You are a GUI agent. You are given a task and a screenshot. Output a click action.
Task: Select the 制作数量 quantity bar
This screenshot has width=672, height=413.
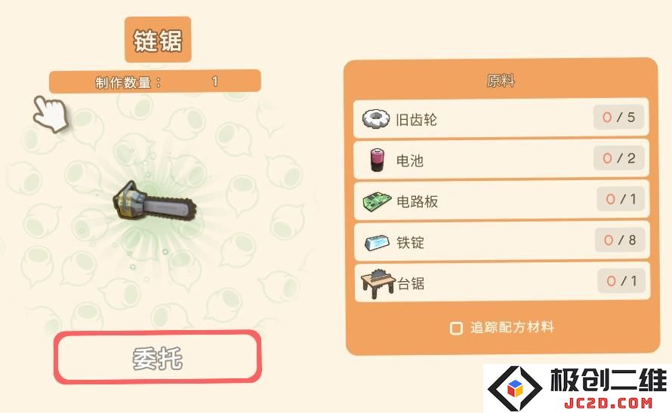[x=155, y=81]
